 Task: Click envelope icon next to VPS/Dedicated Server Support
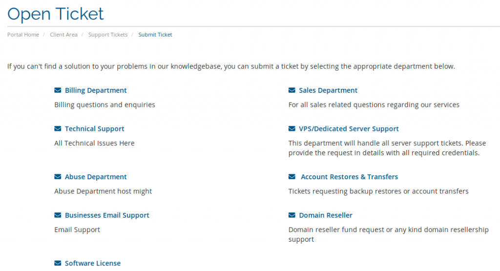click(292, 129)
